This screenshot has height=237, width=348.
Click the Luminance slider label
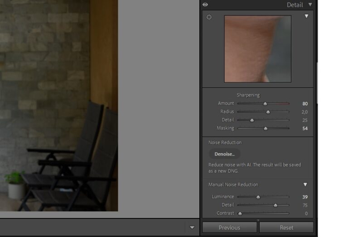tap(222, 197)
